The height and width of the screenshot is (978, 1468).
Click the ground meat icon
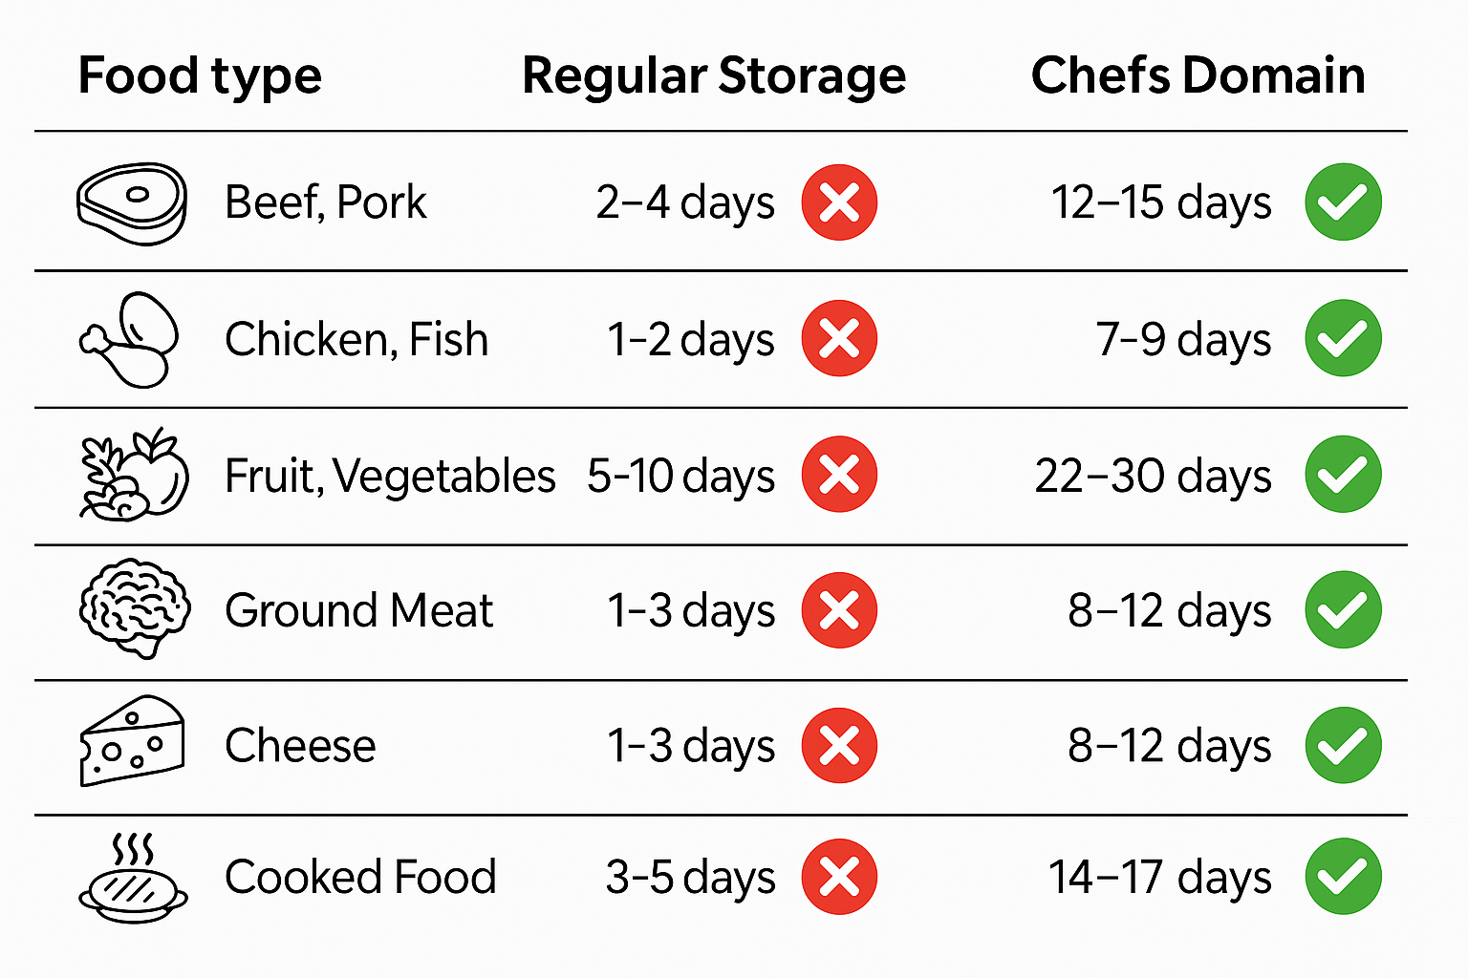pos(134,608)
